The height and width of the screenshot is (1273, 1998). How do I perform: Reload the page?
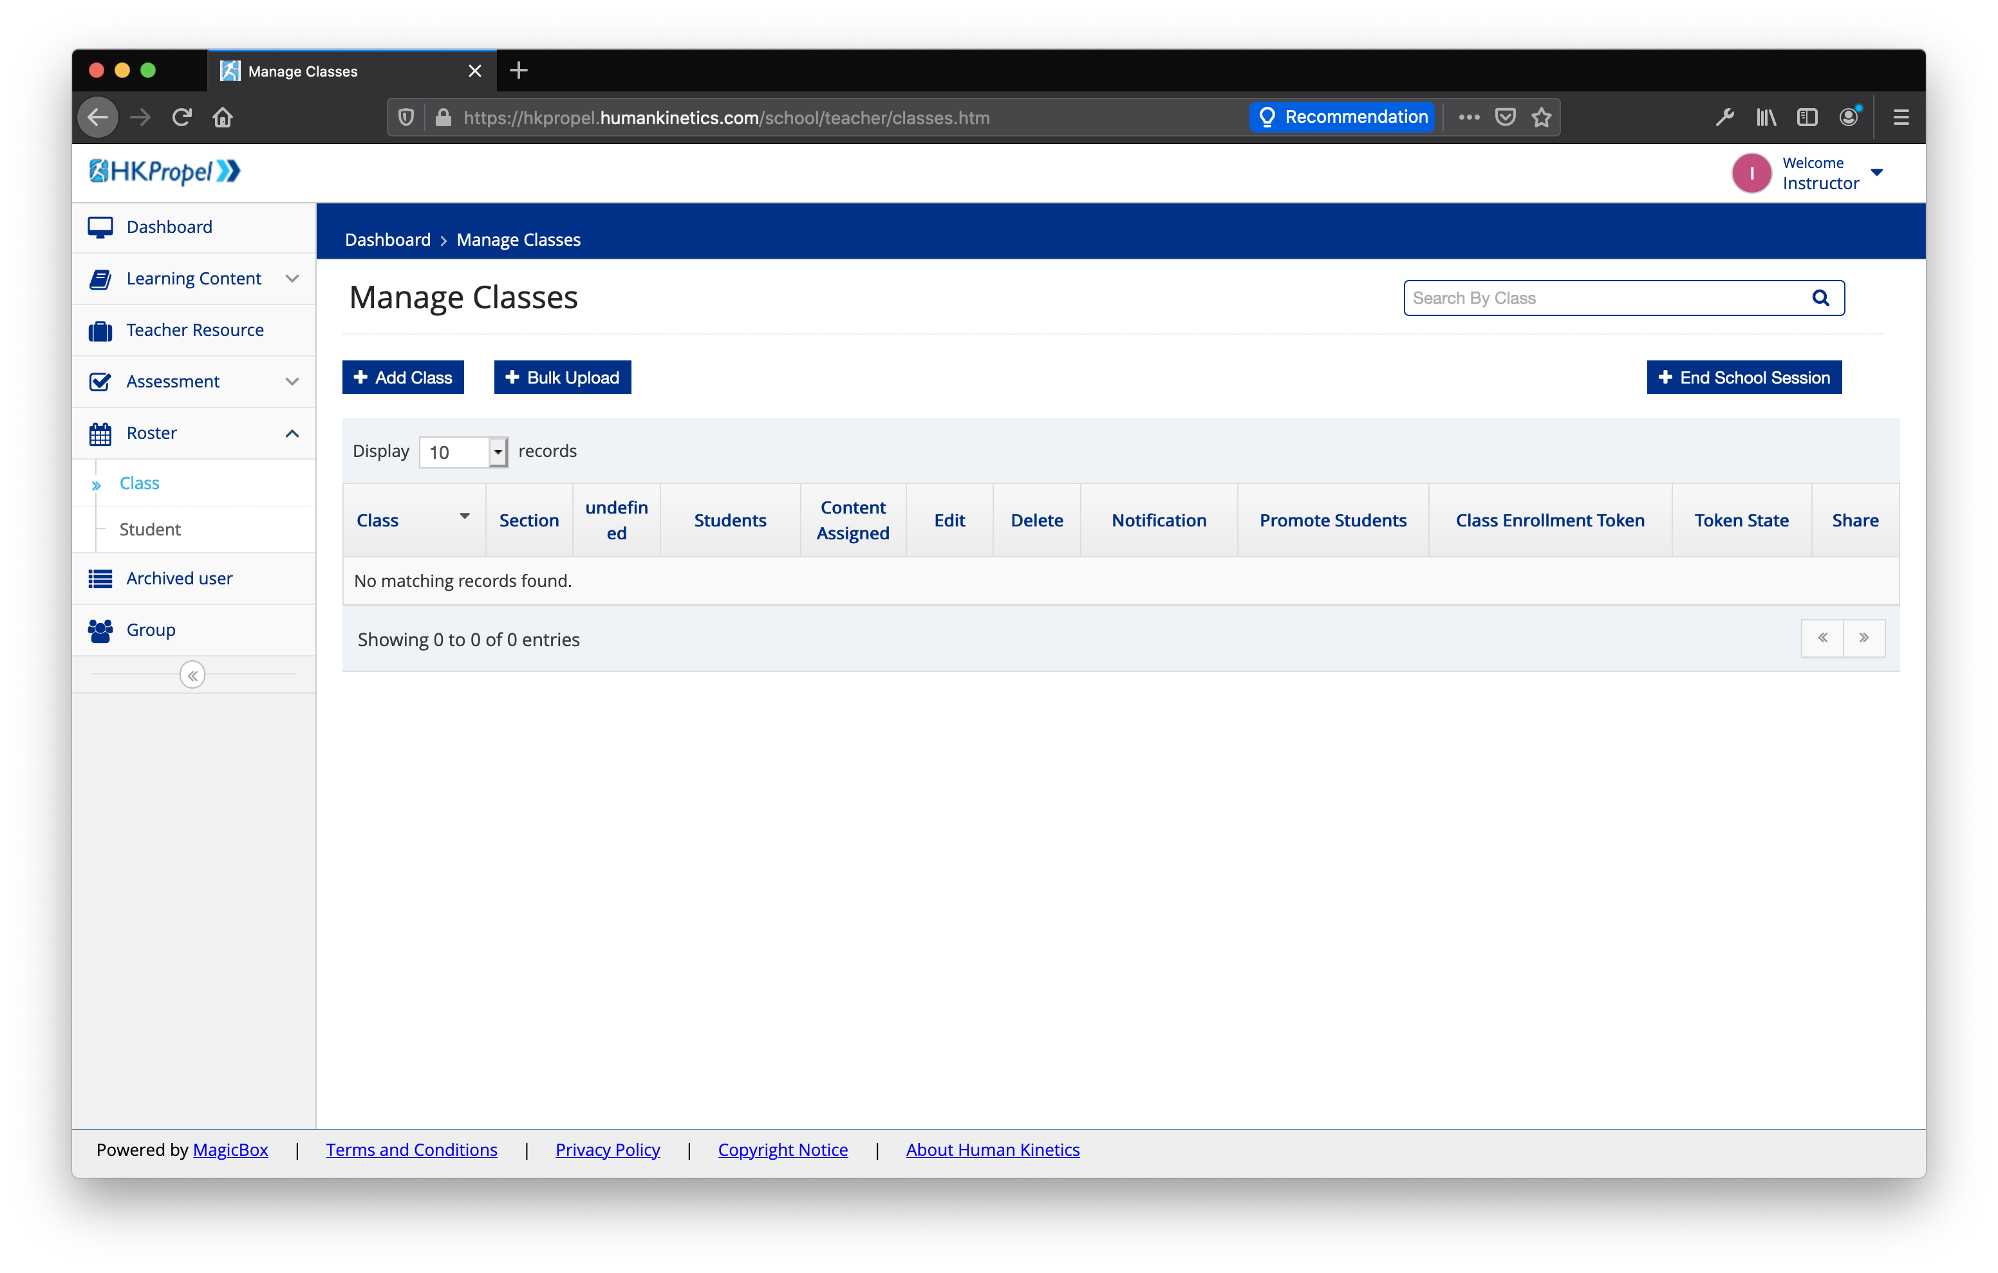tap(182, 118)
